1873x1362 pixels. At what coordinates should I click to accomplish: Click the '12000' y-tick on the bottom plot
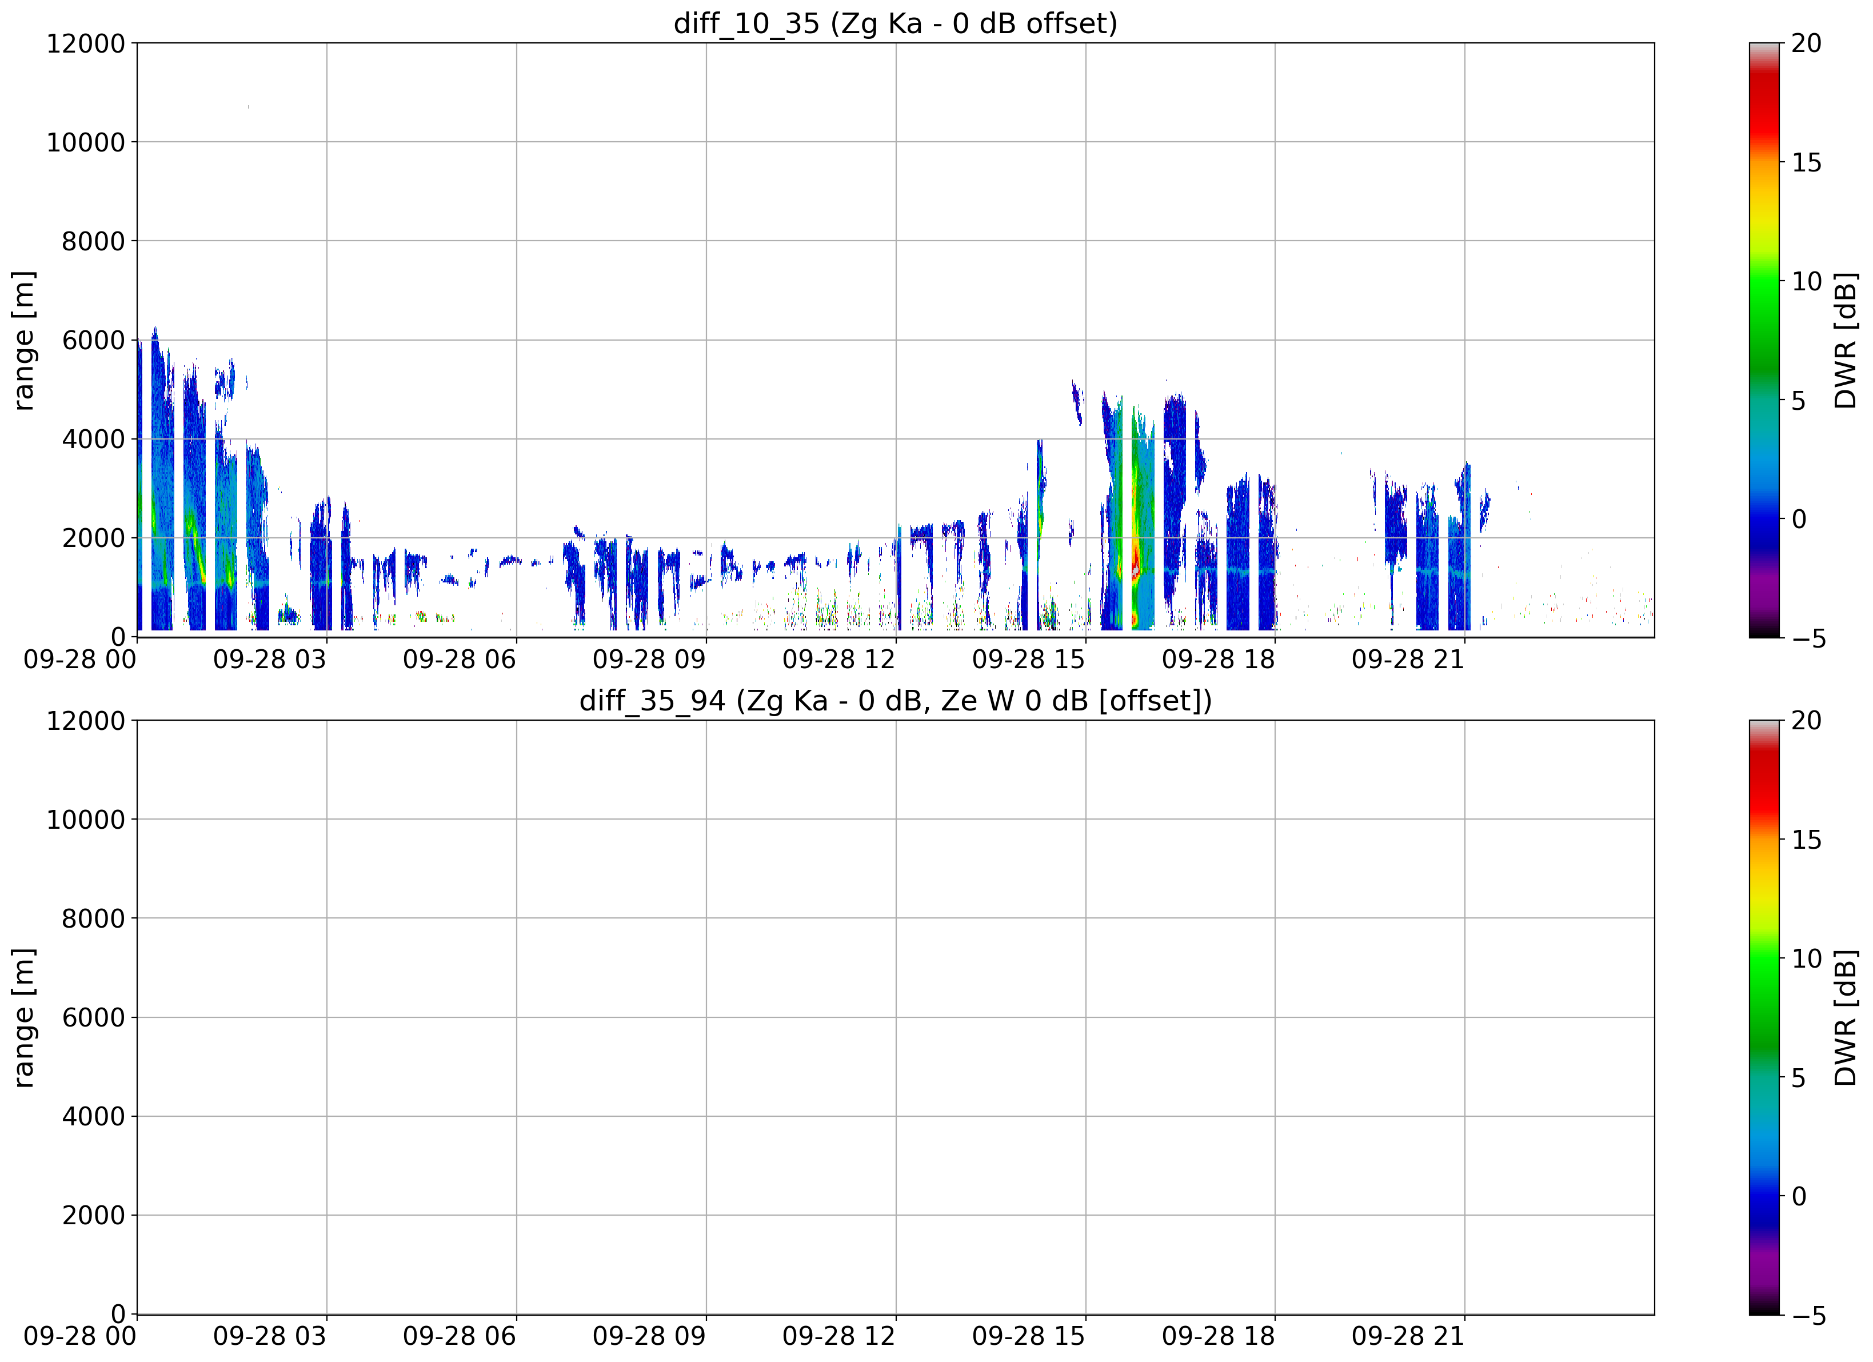coord(86,720)
